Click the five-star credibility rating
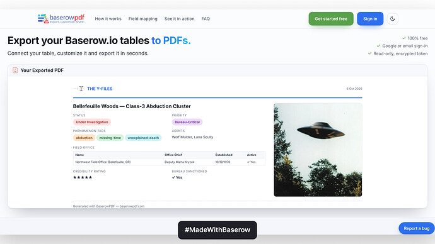This screenshot has height=244, width=435. click(x=83, y=177)
